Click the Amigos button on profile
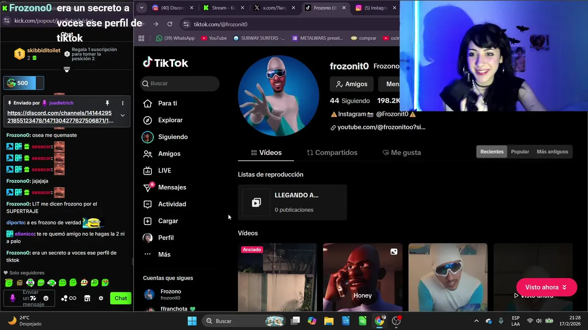The width and height of the screenshot is (588, 330). pos(351,84)
